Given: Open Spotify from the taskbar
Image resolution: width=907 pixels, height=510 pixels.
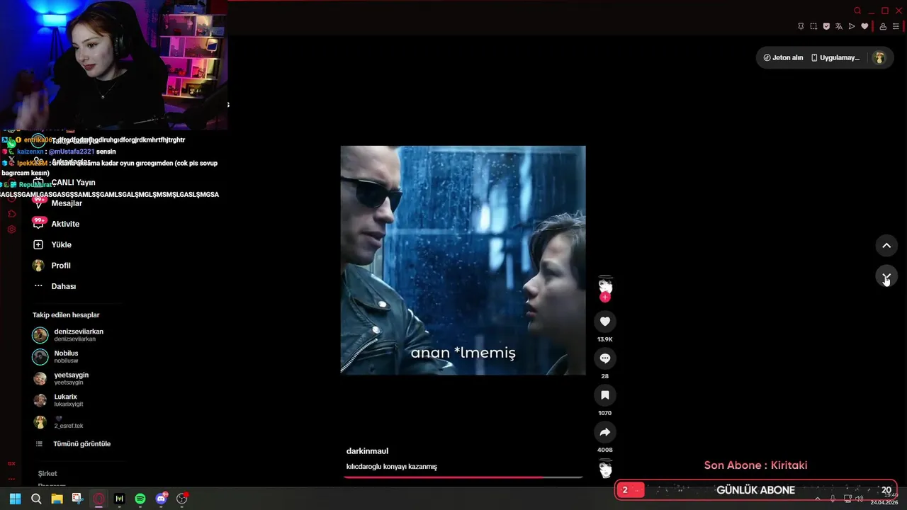Looking at the screenshot, I should coord(140,499).
